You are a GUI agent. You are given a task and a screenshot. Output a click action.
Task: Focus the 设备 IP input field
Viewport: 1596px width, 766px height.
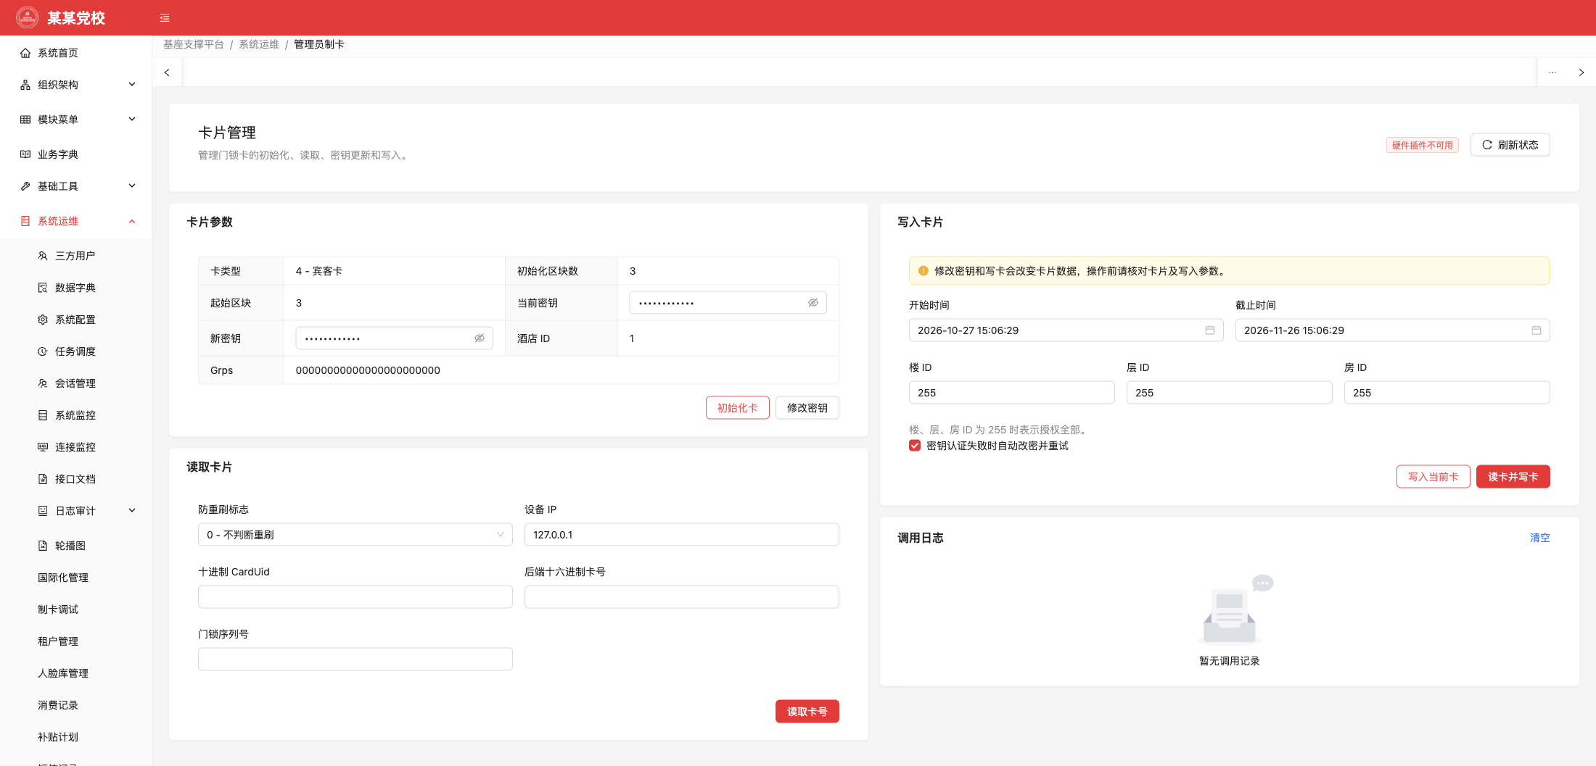pyautogui.click(x=682, y=535)
